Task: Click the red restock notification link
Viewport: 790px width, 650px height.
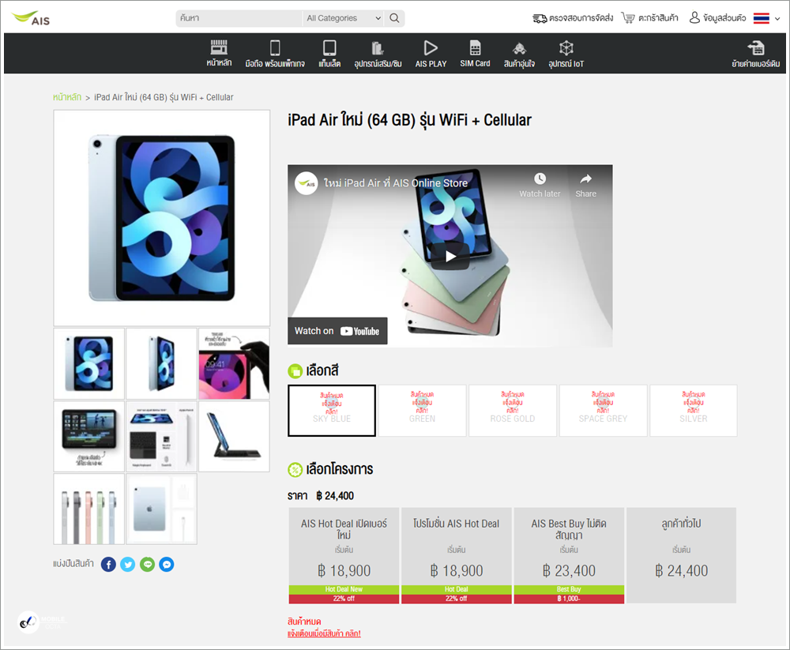Action: 324,633
